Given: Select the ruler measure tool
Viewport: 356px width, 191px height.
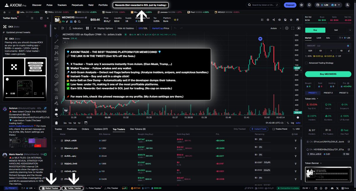Looking at the screenshot, I should click(56, 84).
